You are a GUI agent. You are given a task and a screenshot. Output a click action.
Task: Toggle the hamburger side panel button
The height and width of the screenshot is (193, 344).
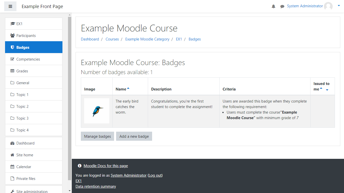(10, 6)
